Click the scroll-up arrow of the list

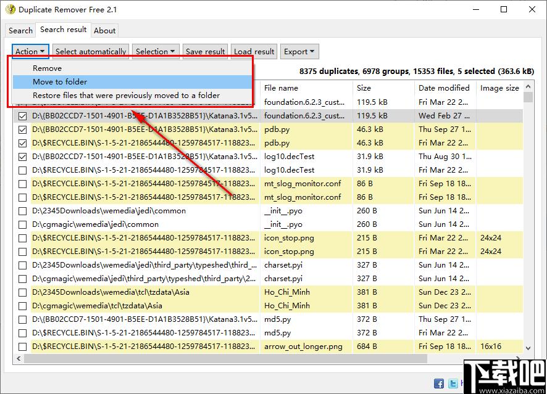[528, 86]
